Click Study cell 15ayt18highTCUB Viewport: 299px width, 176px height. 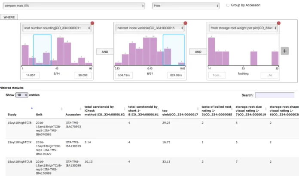click(20, 162)
